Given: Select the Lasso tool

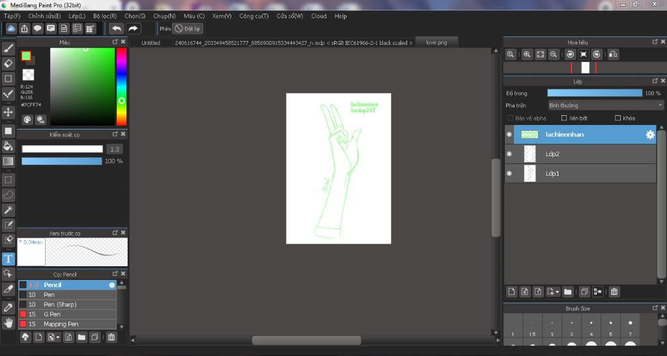Looking at the screenshot, I should tap(8, 195).
